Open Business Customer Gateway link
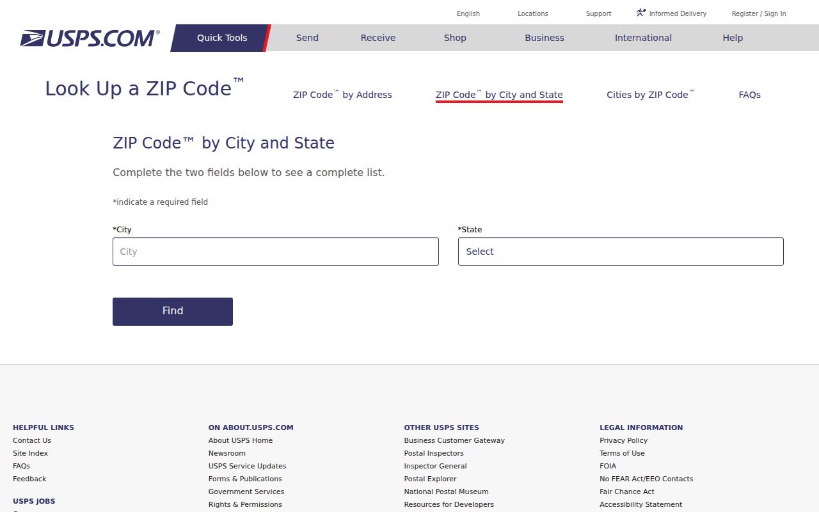Screen dimensions: 819x512 pyautogui.click(x=454, y=440)
